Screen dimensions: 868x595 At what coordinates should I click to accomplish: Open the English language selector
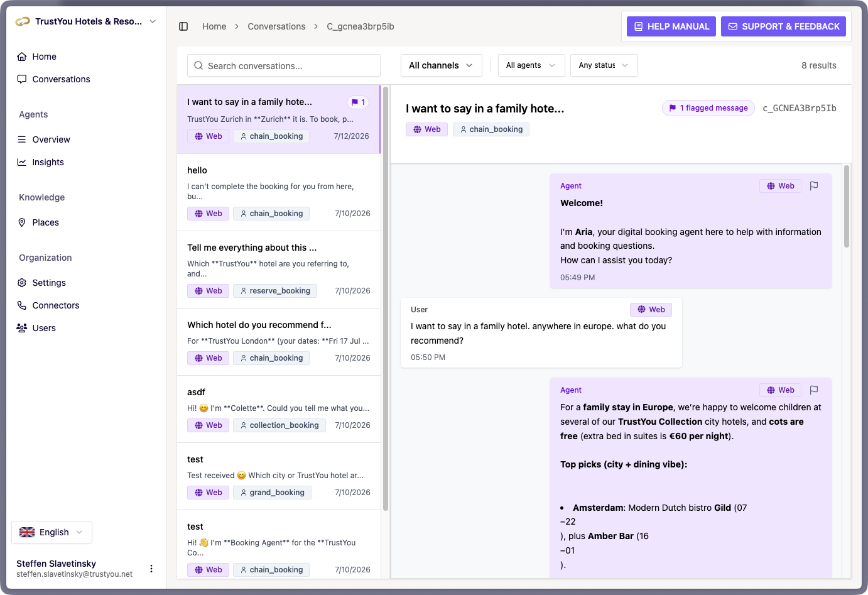click(x=52, y=532)
